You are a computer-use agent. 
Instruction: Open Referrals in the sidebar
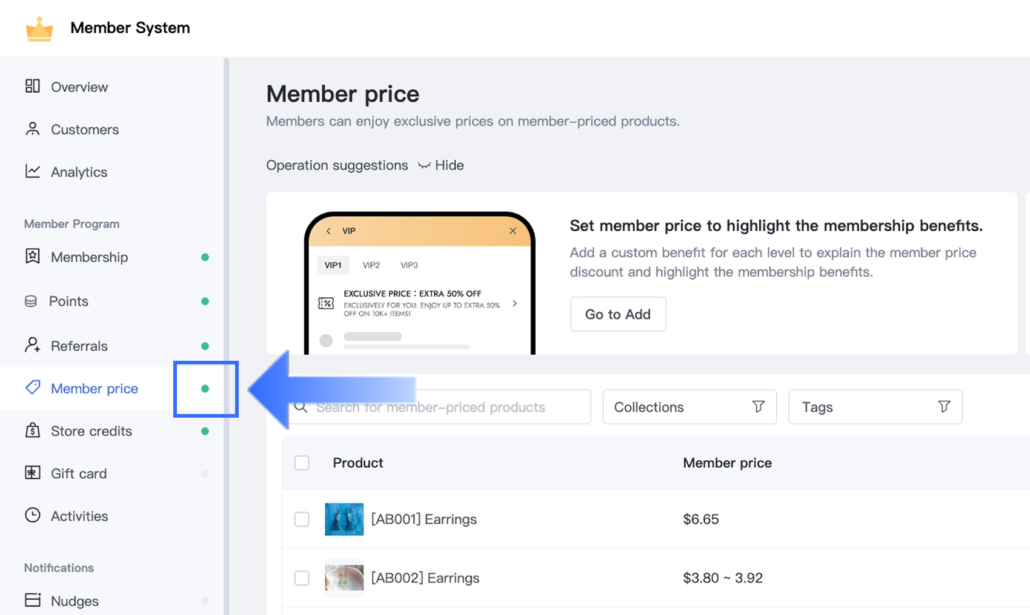click(79, 346)
